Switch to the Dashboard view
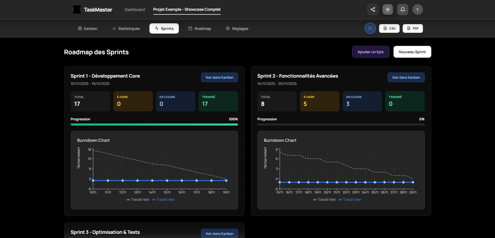Screen dimensions: 495x238 coord(134,9)
